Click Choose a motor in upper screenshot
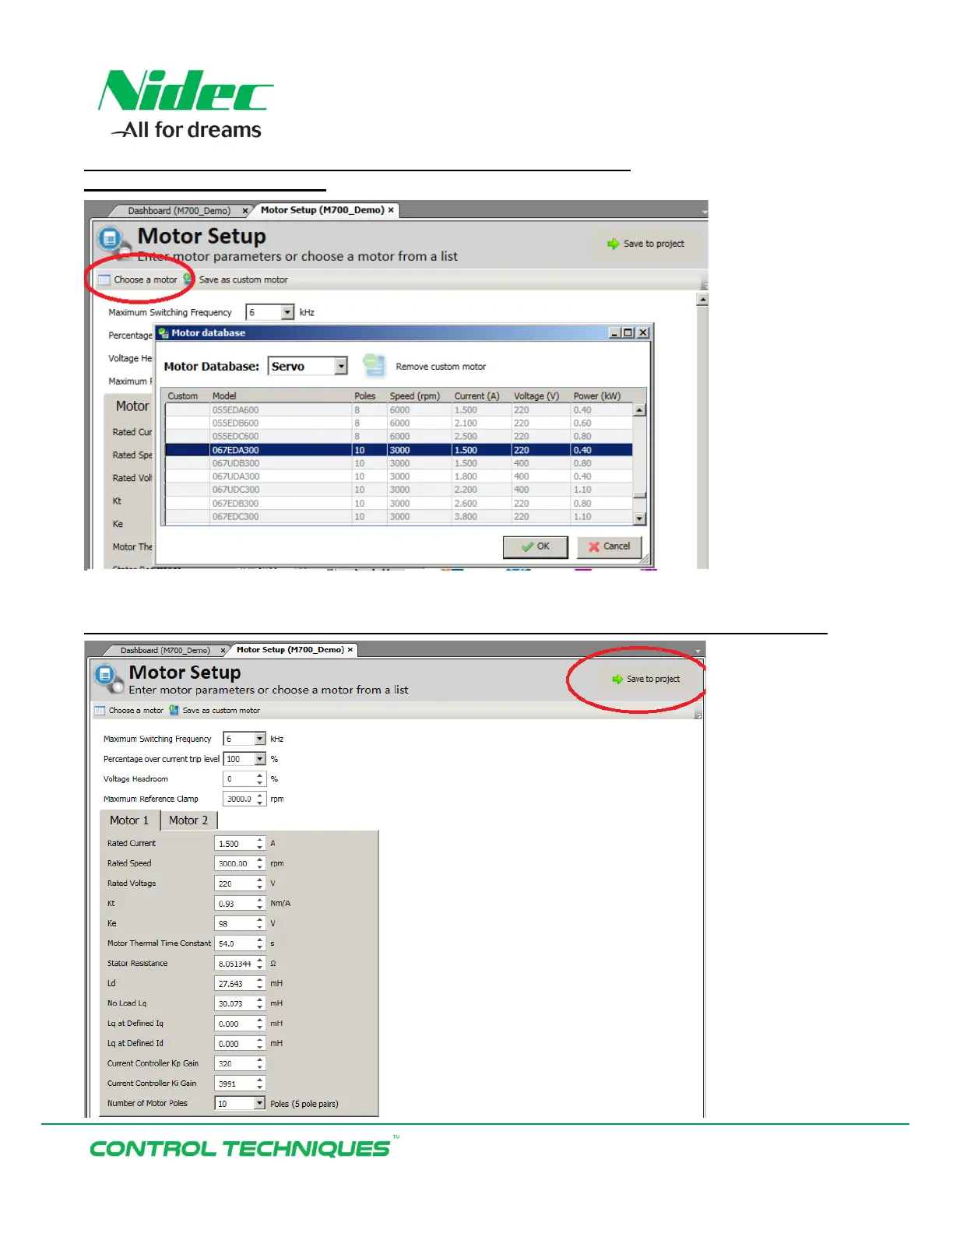Image resolution: width=953 pixels, height=1233 pixels. point(138,279)
